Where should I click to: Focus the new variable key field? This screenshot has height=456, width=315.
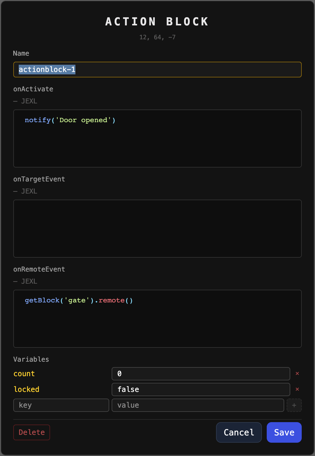[x=61, y=405]
